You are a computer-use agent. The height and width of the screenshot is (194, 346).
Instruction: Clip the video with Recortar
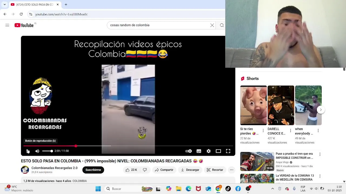215,170
